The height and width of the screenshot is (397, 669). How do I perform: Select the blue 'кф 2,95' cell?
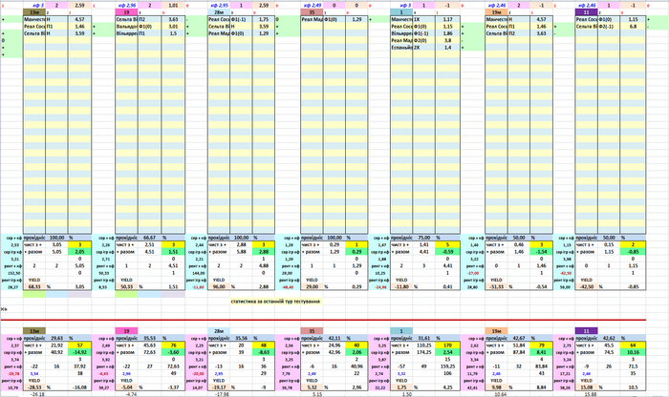pyautogui.click(x=219, y=6)
